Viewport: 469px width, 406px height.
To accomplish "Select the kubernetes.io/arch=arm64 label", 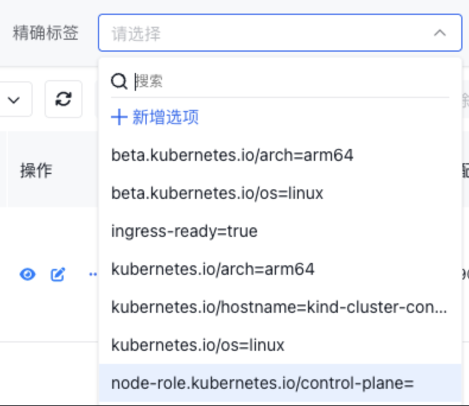I will click(213, 269).
